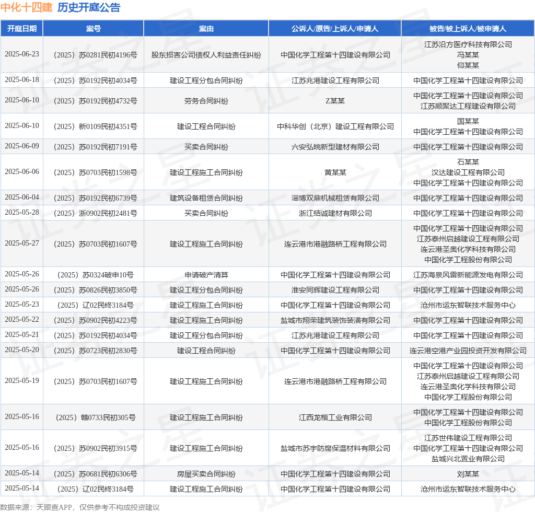Click defendant 刘某某
Image resolution: width=535 pixels, height=512 pixels.
coord(468,474)
